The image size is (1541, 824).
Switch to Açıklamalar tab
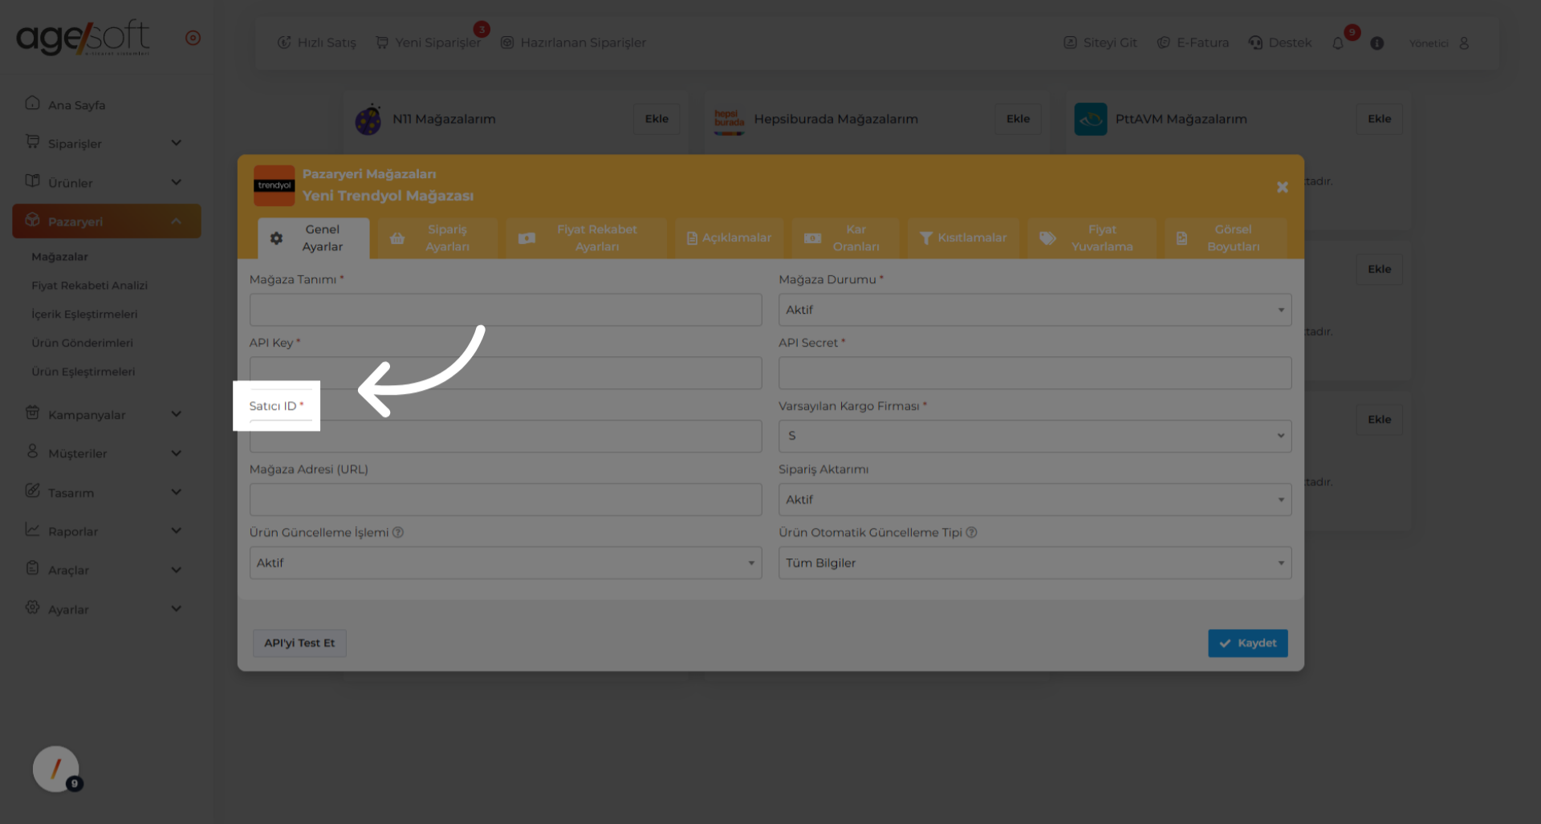(729, 238)
